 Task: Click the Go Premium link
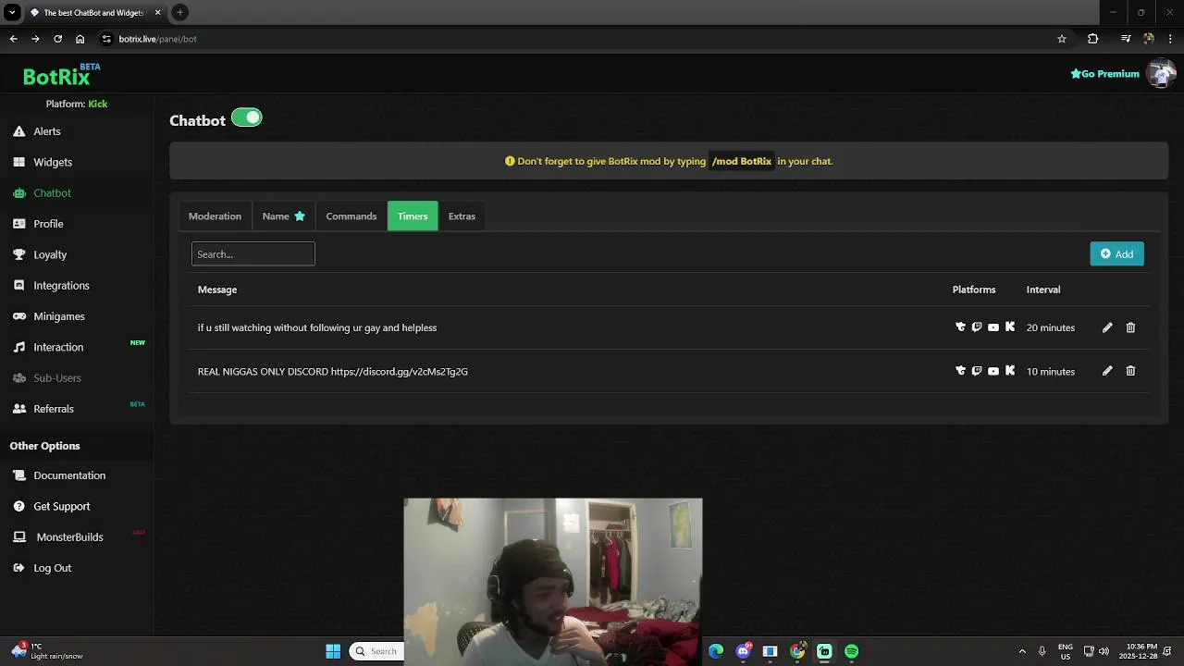pyautogui.click(x=1104, y=74)
